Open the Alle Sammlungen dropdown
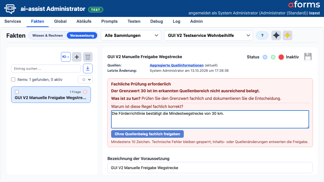The width and height of the screenshot is (324, 182). pyautogui.click(x=131, y=35)
